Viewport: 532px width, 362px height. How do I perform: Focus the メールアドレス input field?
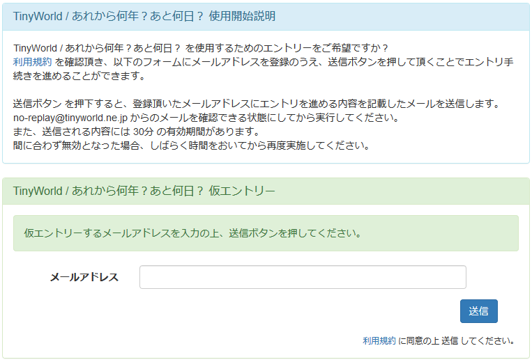(x=303, y=277)
